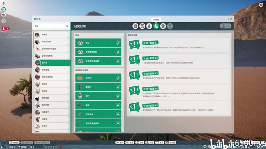This screenshot has width=266, height=149.
Task: Open the rightmost center bottom toolbar menu
Action: click(171, 143)
